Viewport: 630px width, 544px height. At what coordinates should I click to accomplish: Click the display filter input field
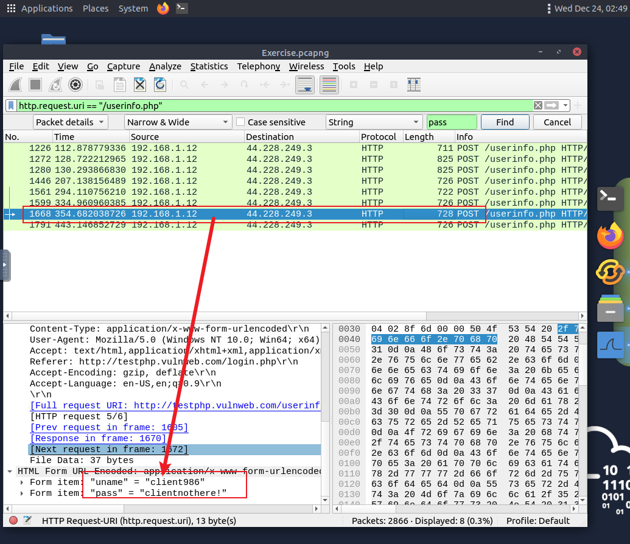point(275,106)
